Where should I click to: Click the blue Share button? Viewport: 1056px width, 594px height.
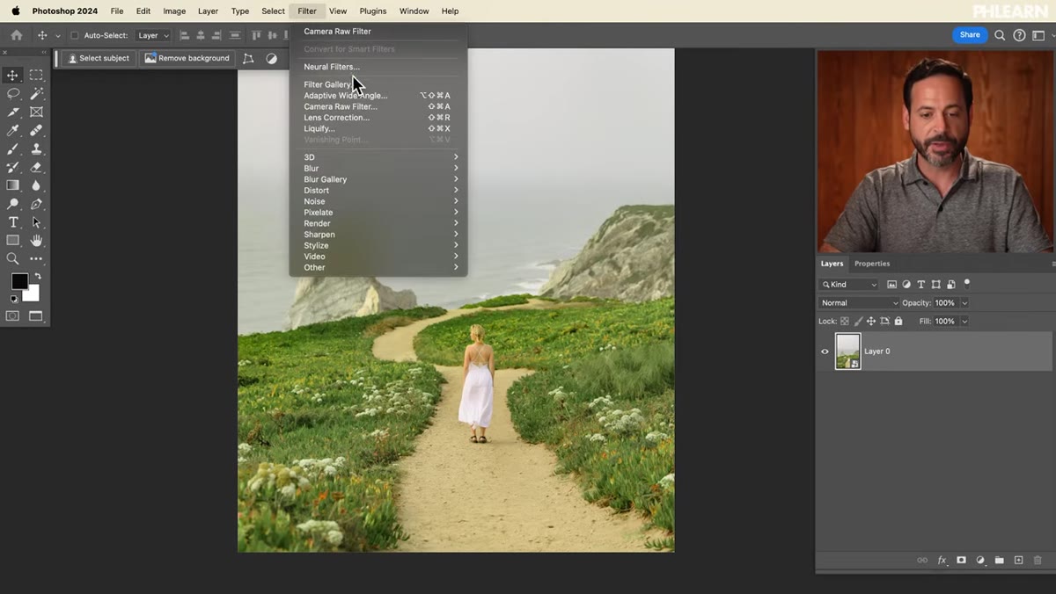[x=970, y=35]
